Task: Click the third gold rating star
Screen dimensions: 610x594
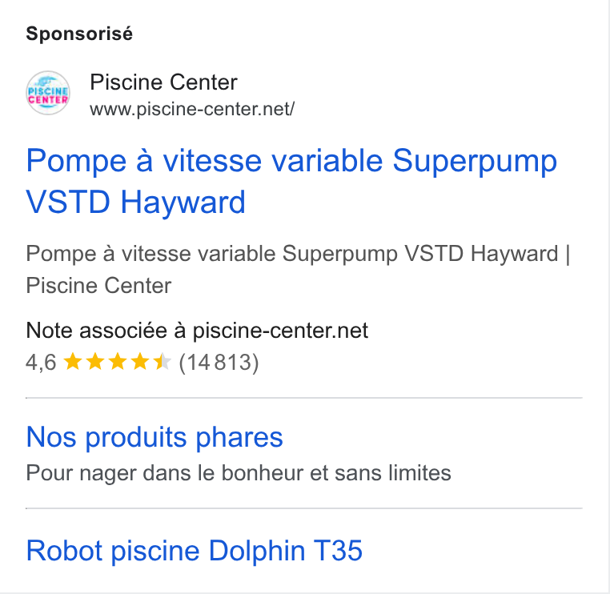Action: pos(118,362)
